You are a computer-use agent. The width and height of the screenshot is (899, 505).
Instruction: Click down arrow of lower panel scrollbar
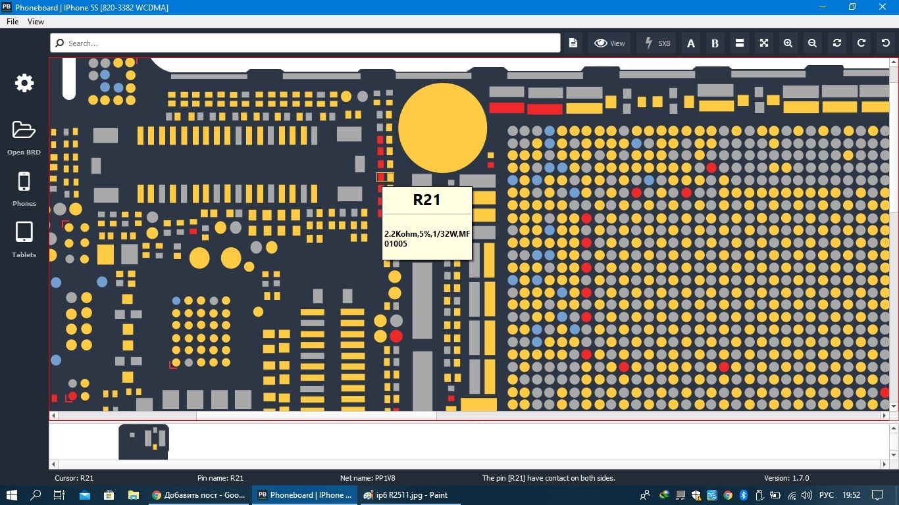click(x=894, y=455)
